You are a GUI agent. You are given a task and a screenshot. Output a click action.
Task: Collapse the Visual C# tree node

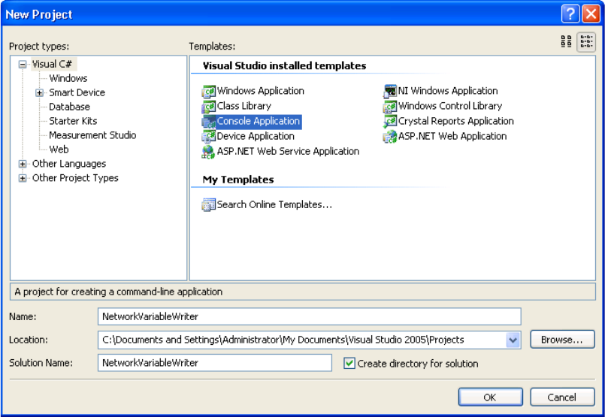tap(23, 65)
